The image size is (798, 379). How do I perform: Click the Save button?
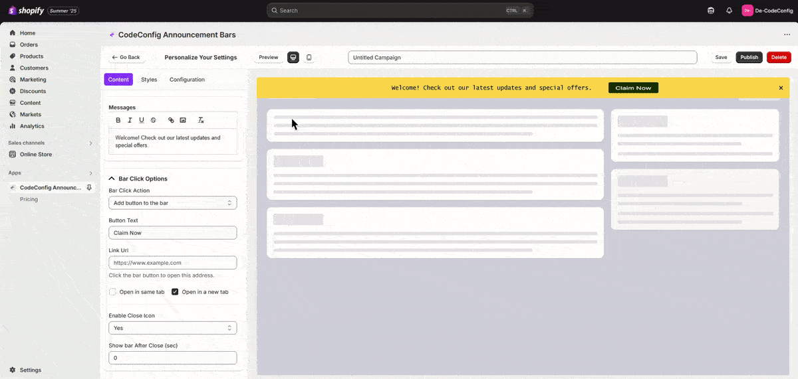point(721,58)
